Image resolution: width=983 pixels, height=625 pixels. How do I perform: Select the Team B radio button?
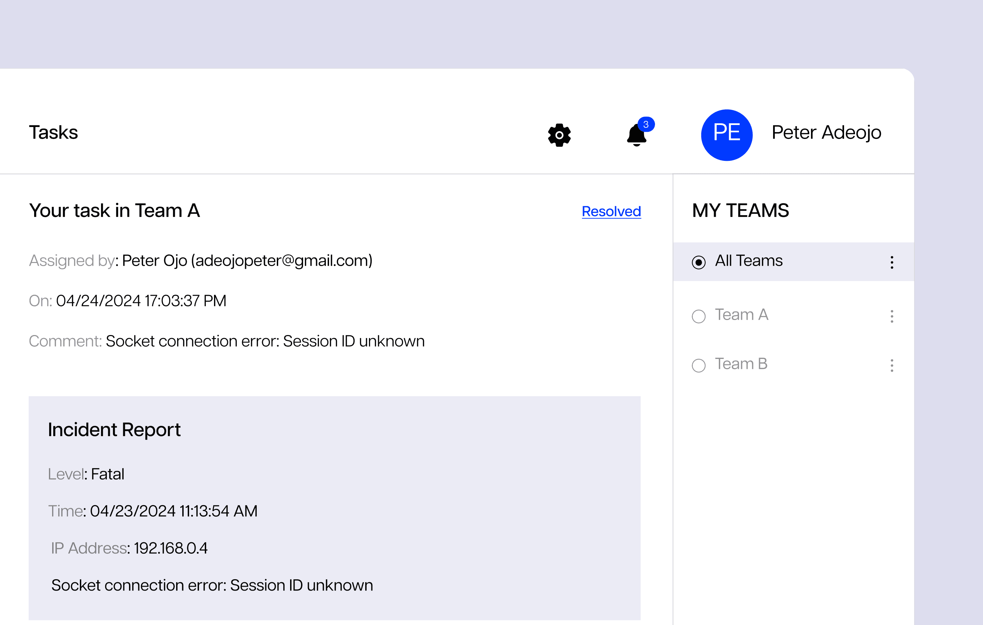(x=698, y=365)
